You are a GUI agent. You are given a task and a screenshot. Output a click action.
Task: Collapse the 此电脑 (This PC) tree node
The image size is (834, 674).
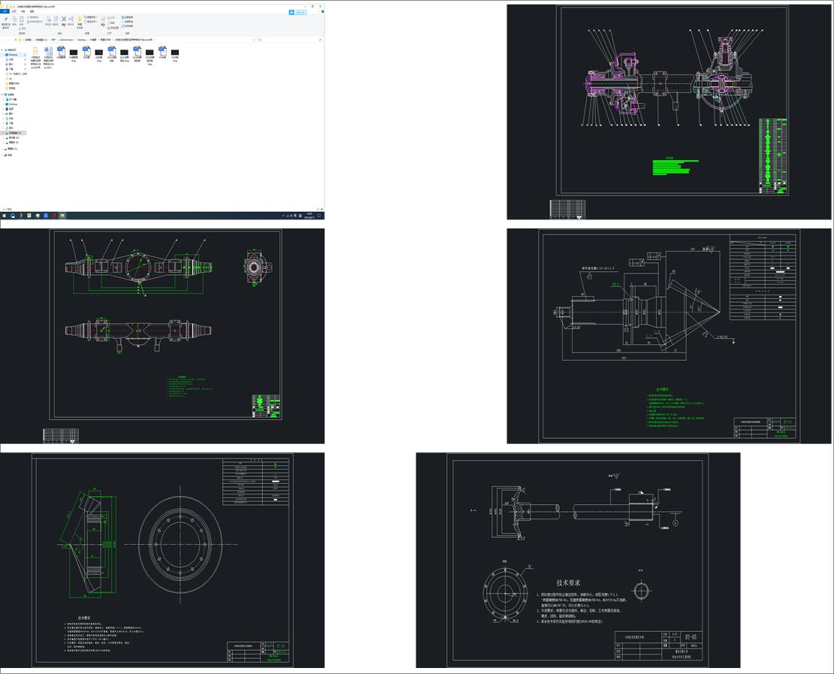2,95
